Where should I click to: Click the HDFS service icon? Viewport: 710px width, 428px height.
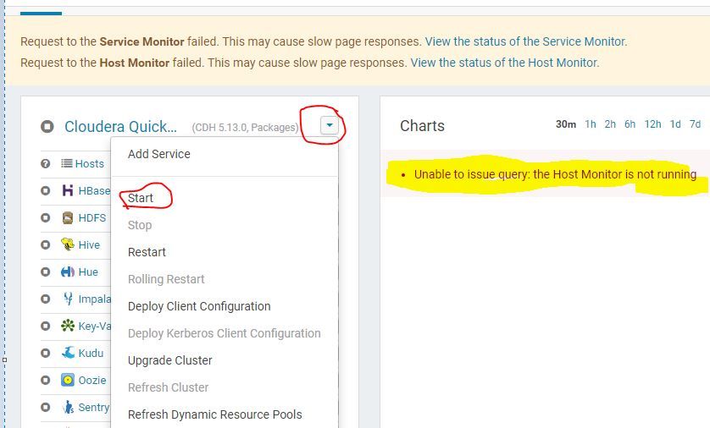pos(68,218)
